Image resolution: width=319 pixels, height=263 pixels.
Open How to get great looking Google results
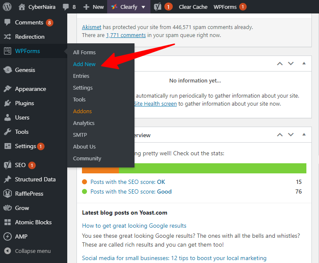pyautogui.click(x=134, y=226)
